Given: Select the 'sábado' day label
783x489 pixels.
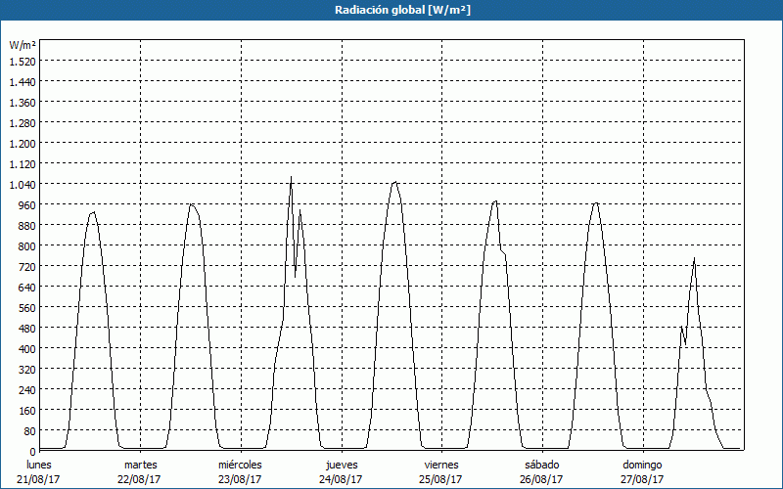Looking at the screenshot, I should [x=541, y=464].
